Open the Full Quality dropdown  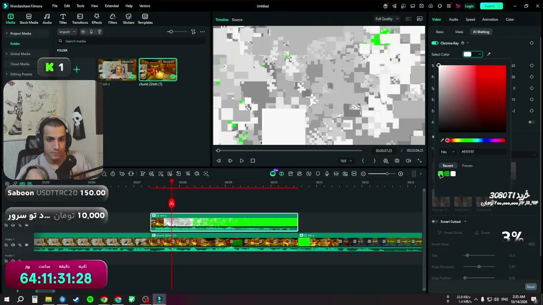click(x=387, y=19)
